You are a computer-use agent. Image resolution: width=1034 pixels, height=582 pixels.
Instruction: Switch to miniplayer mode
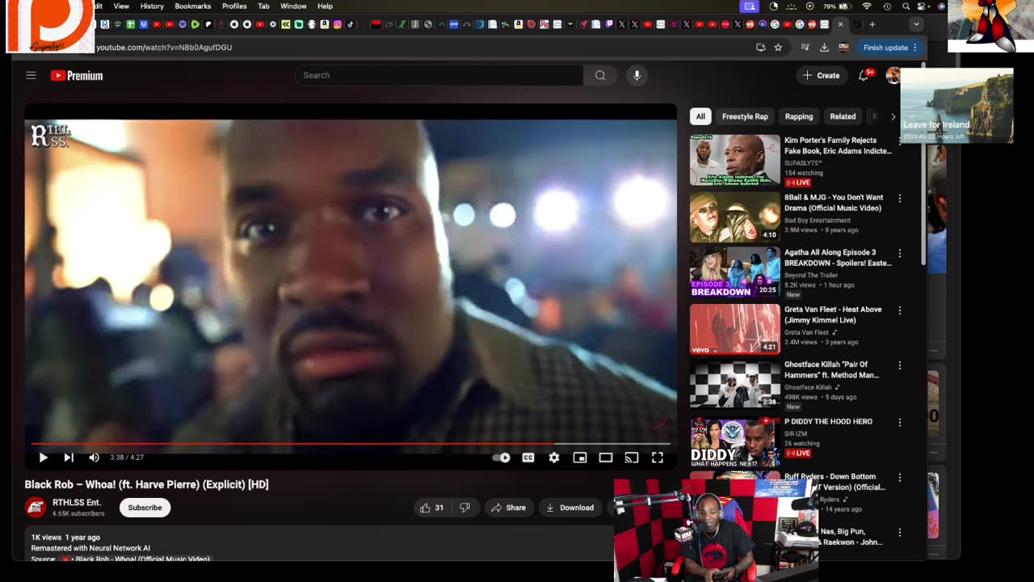(580, 458)
